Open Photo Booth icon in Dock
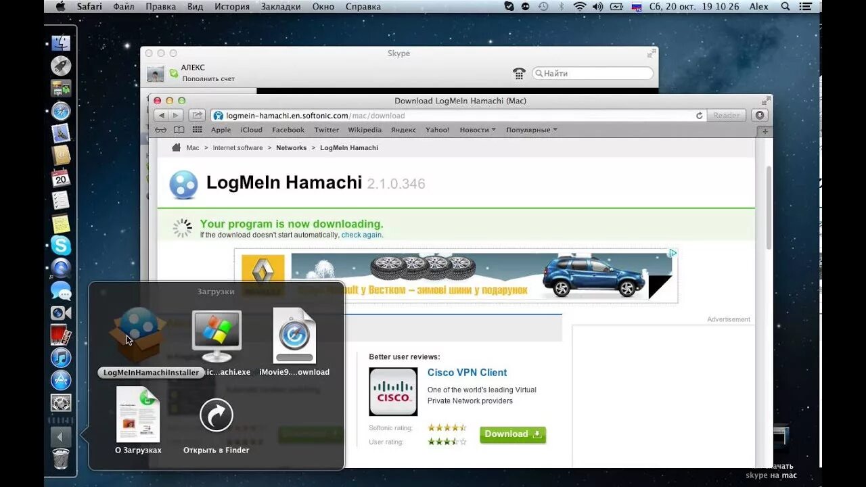 pos(61,335)
